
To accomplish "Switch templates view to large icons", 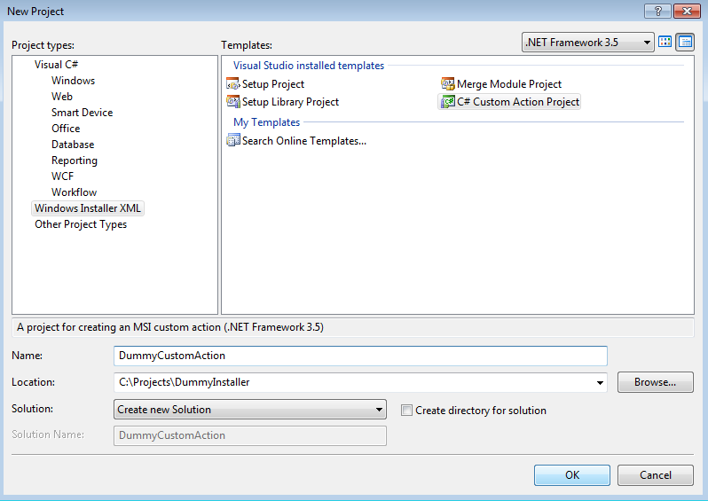I will click(x=665, y=42).
